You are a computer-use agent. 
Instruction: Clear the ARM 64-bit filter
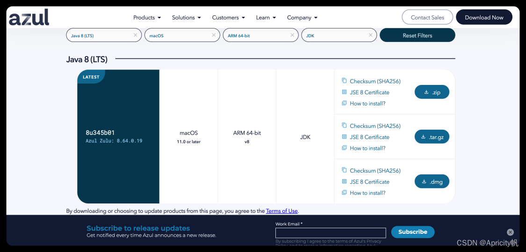[x=292, y=35]
